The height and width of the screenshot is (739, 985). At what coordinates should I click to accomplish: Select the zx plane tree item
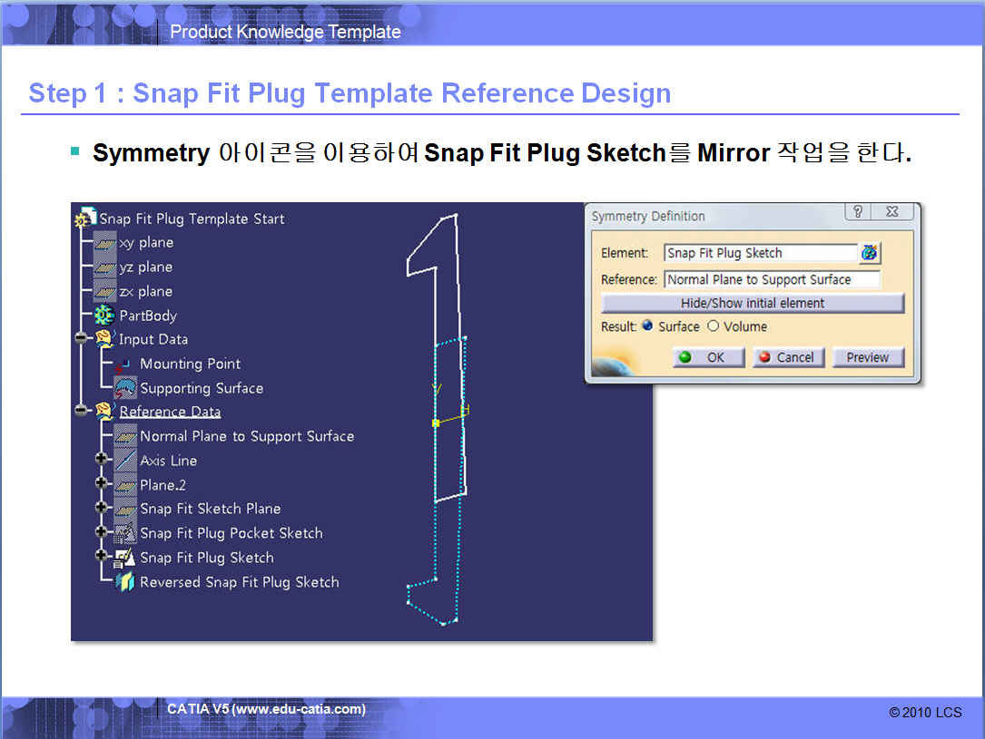point(145,291)
